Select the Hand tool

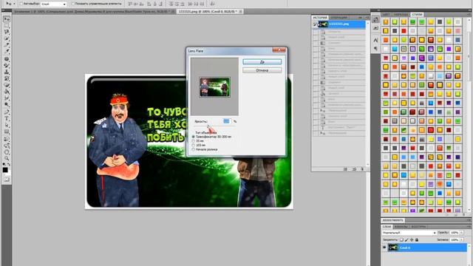point(7,151)
